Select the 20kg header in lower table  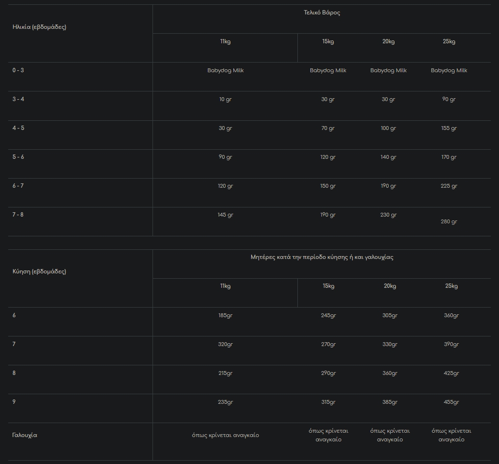click(390, 286)
